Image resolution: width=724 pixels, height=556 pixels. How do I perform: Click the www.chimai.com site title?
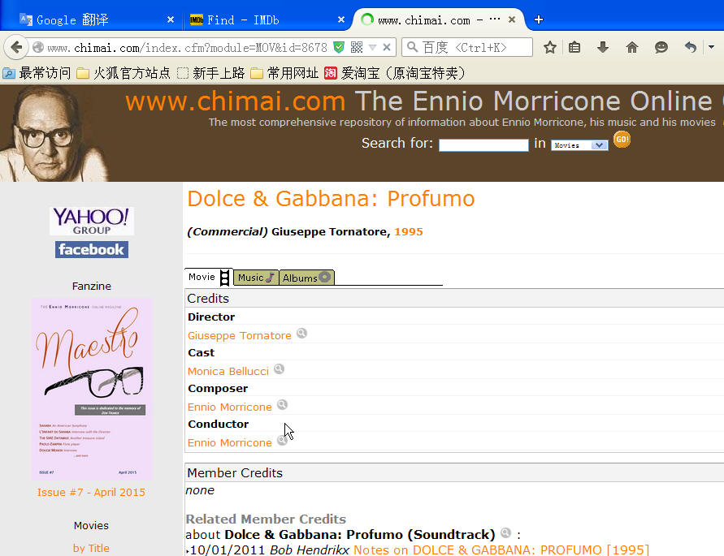coord(236,101)
